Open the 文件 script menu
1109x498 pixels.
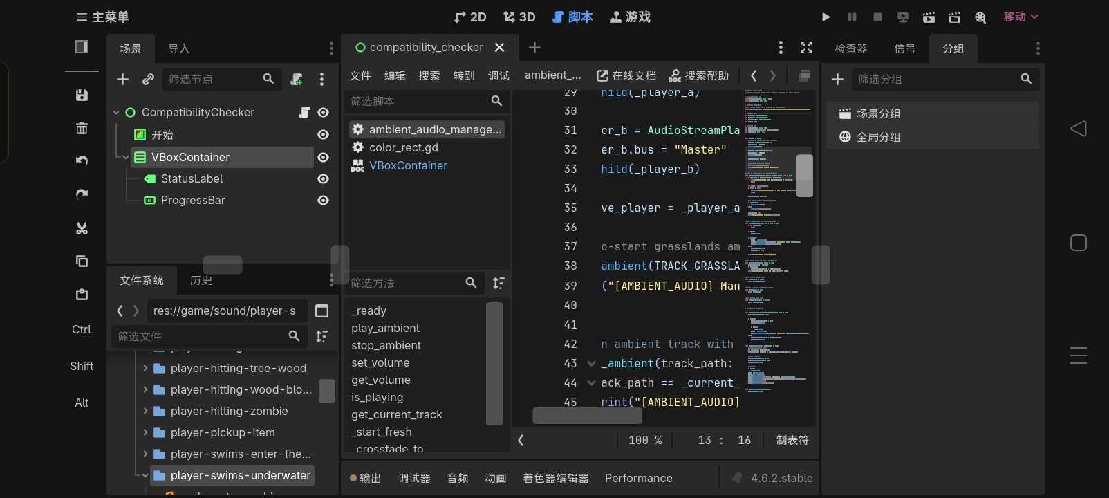pyautogui.click(x=360, y=75)
